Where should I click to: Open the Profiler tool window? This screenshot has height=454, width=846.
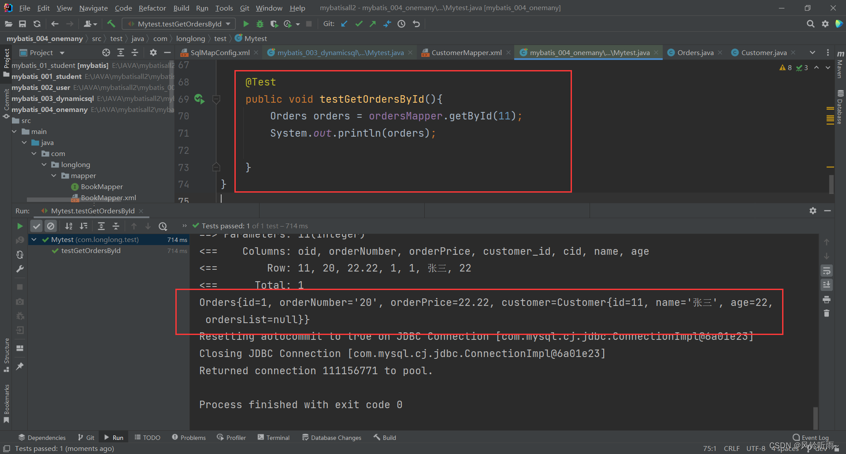(231, 438)
